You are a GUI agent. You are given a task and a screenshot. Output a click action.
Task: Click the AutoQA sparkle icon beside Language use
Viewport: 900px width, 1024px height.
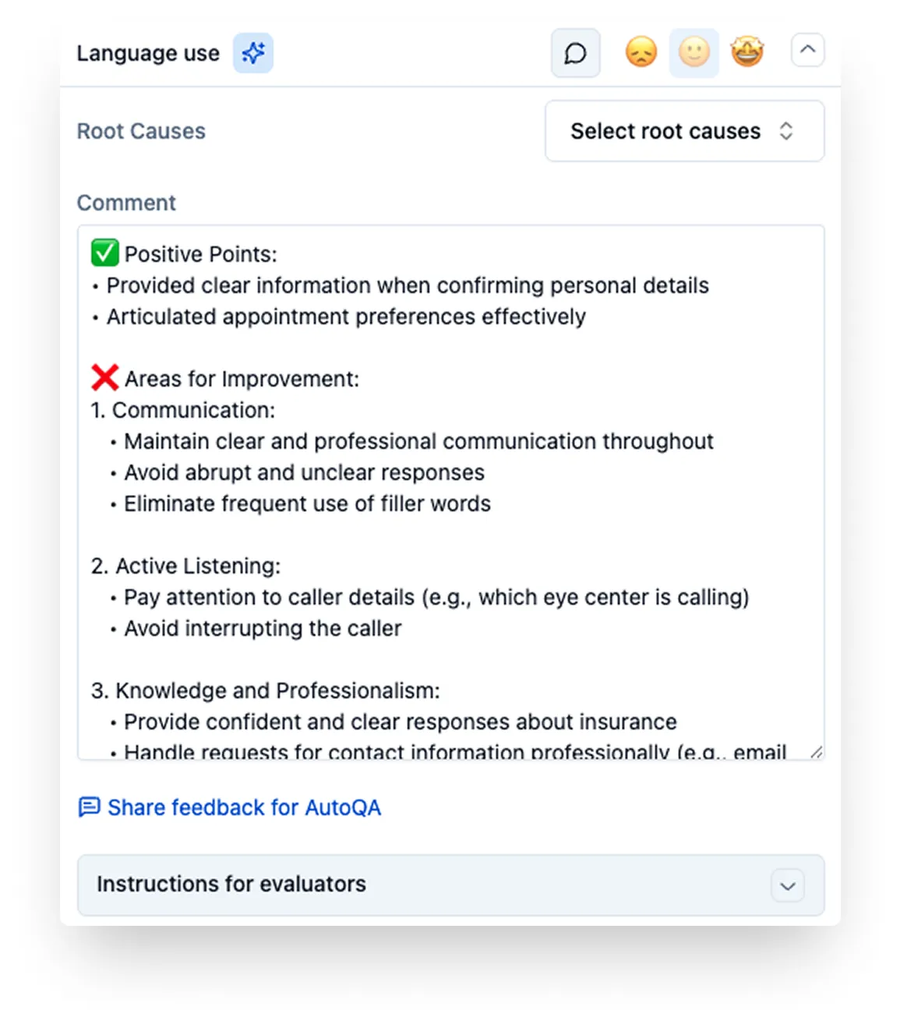coord(253,53)
